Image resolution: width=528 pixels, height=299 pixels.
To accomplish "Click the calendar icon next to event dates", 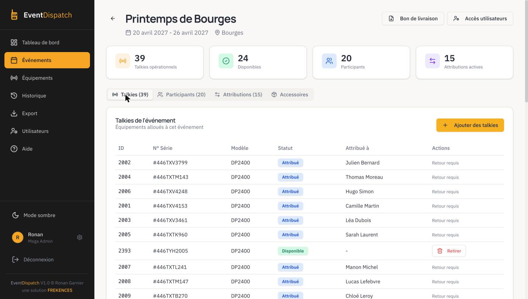I will 128,32.
